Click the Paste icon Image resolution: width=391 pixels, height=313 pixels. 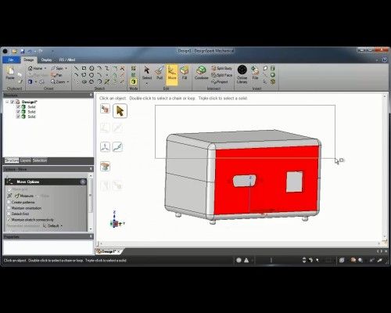[10, 73]
